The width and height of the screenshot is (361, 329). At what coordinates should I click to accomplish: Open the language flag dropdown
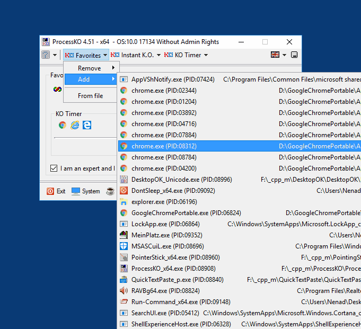point(278,55)
